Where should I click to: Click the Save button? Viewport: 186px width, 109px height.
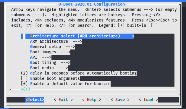(x=120, y=100)
